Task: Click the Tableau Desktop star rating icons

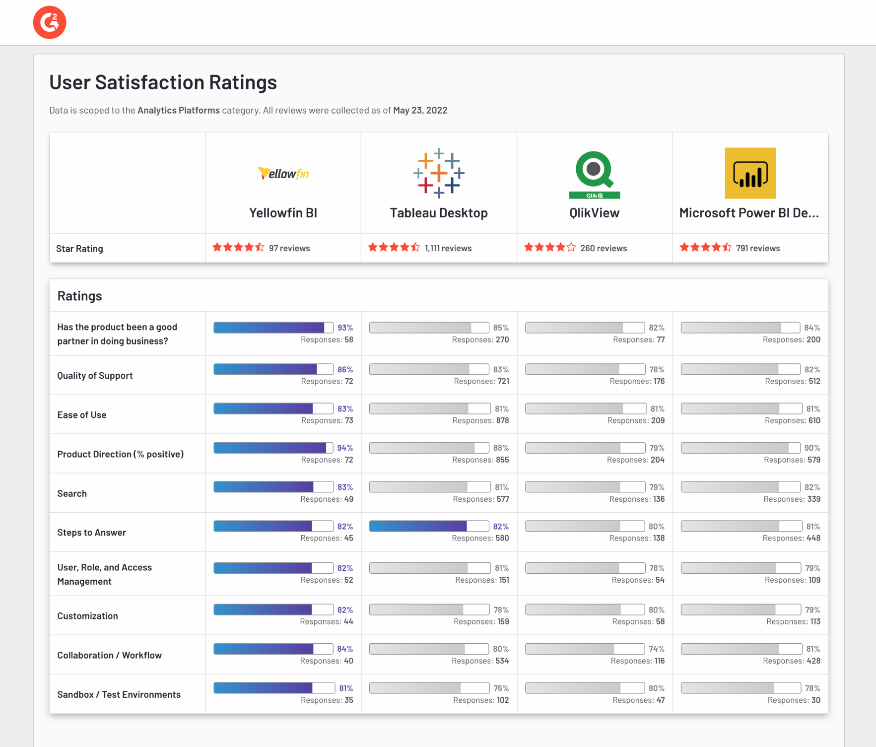Action: [x=394, y=247]
